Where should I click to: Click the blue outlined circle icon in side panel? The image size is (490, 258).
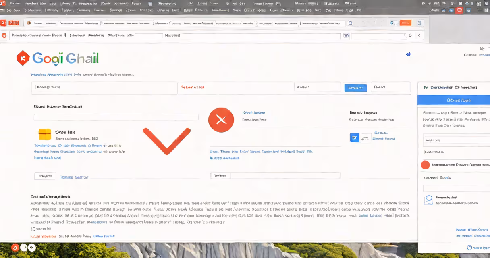[429, 198]
